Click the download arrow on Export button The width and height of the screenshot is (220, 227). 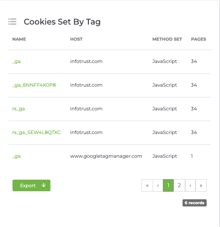coord(44,185)
